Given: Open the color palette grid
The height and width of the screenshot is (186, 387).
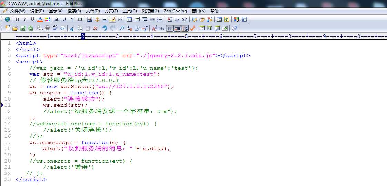Looking at the screenshot, I should point(48,20).
